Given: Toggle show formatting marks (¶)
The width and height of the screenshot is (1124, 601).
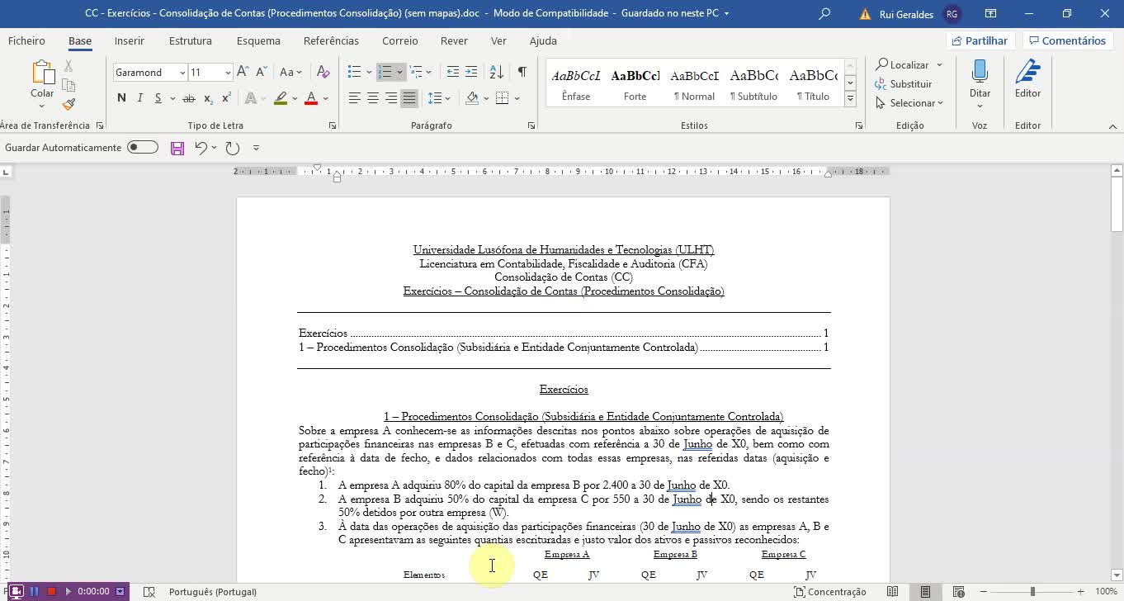Looking at the screenshot, I should tap(522, 72).
